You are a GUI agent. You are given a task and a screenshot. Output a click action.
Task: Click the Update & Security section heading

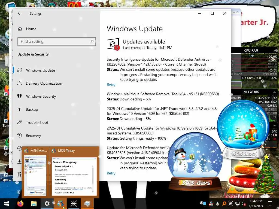(x=33, y=54)
